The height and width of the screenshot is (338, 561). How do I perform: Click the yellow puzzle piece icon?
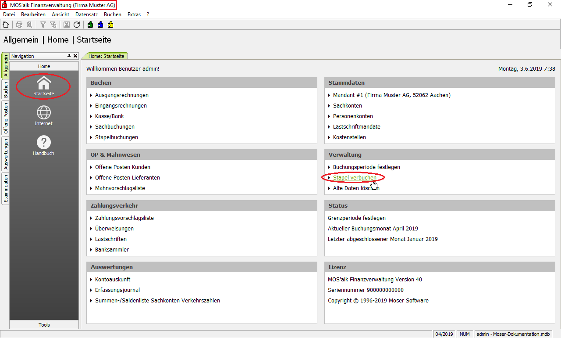pyautogui.click(x=110, y=25)
